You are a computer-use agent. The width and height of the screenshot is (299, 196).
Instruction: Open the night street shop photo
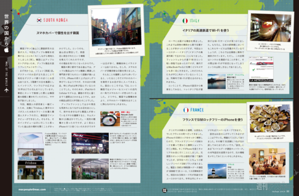pyautogui.click(x=90, y=143)
